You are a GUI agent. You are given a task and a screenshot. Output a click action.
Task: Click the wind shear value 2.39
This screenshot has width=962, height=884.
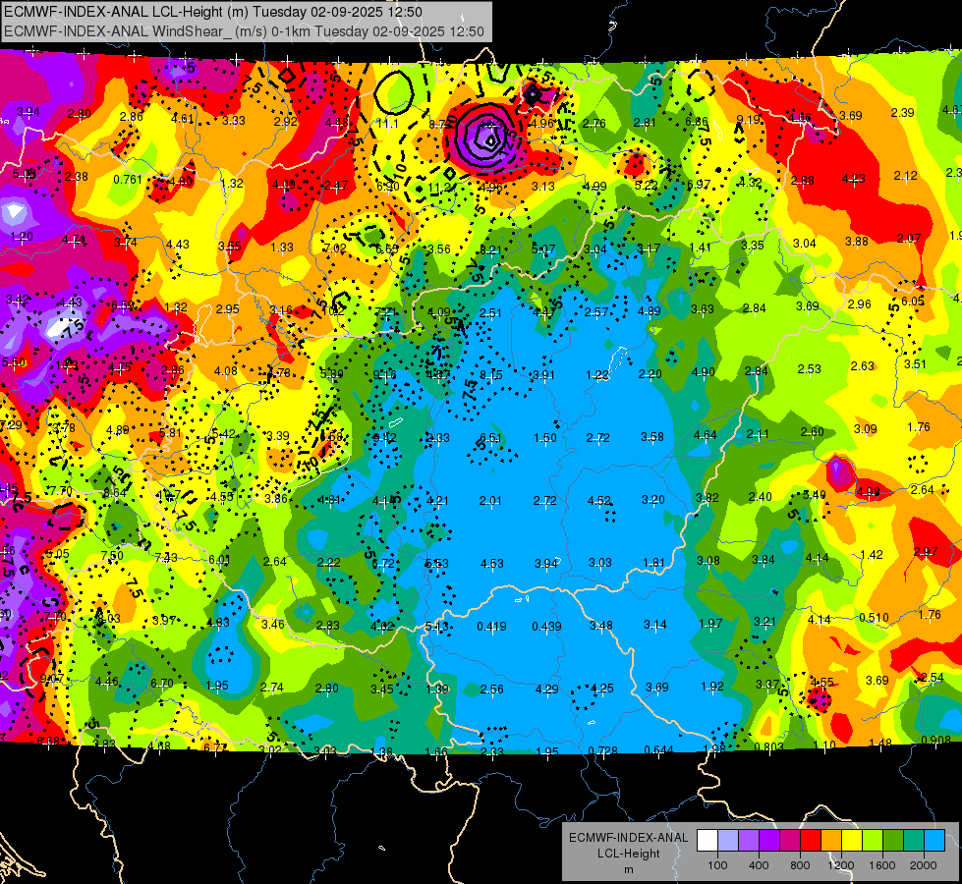point(902,112)
